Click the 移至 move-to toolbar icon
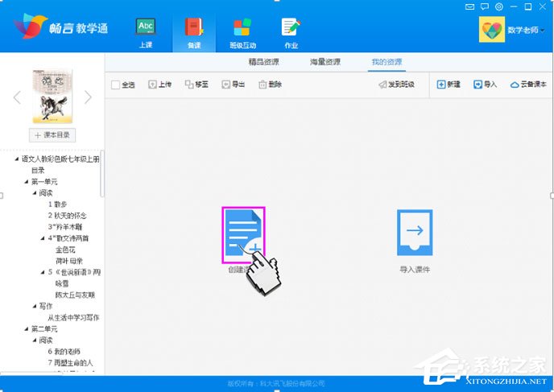The height and width of the screenshot is (392, 554). coord(189,85)
